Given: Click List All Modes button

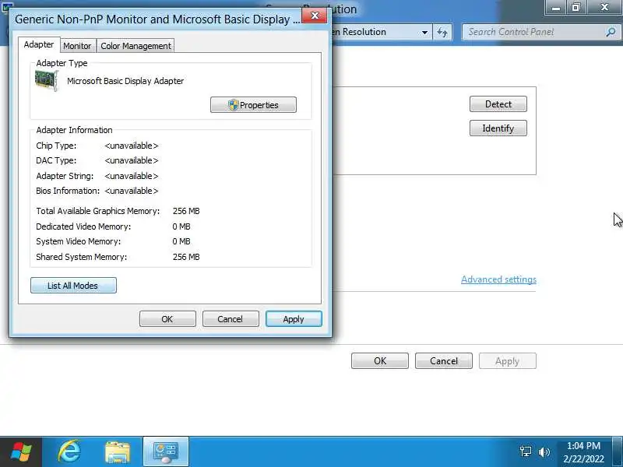Looking at the screenshot, I should [73, 286].
